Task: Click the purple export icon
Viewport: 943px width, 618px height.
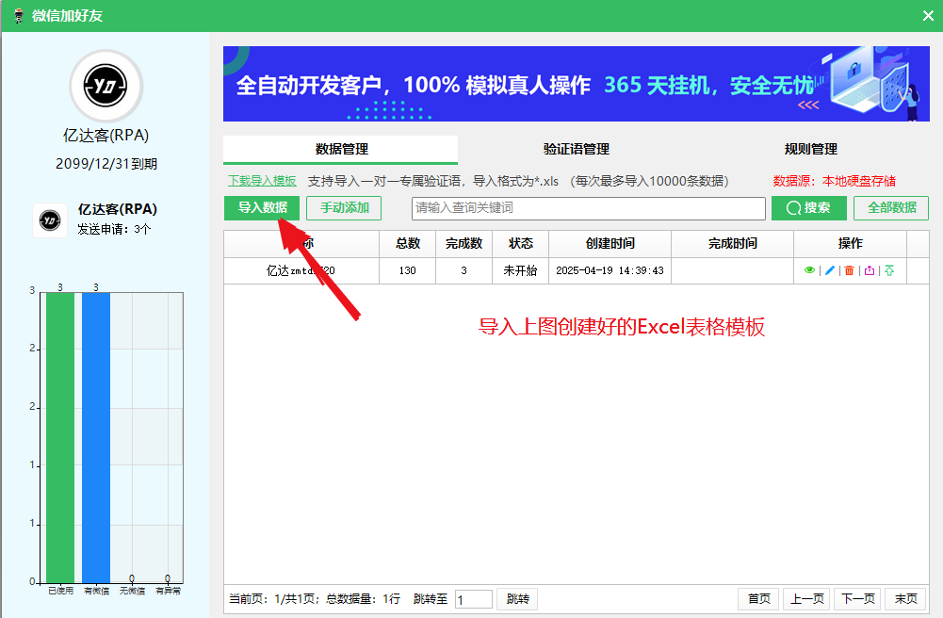Action: click(869, 270)
